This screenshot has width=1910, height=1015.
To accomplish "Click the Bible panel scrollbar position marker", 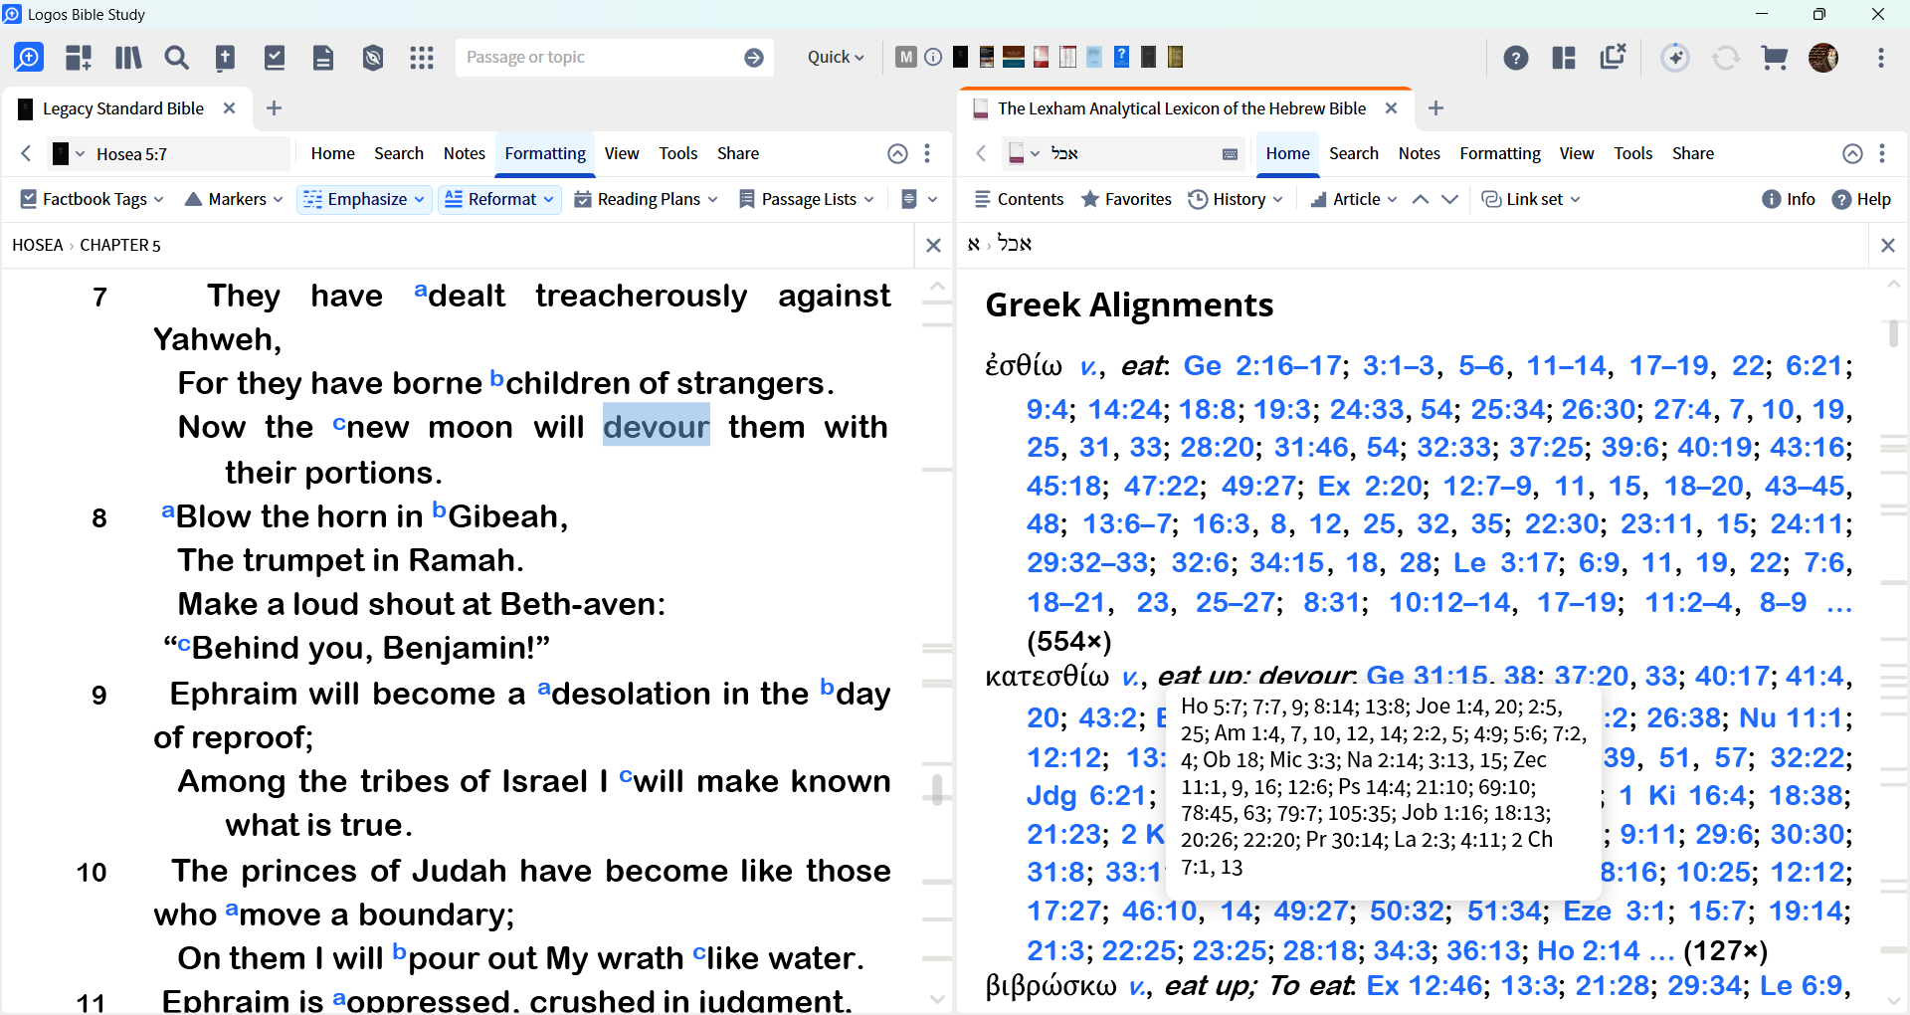I will tap(936, 789).
